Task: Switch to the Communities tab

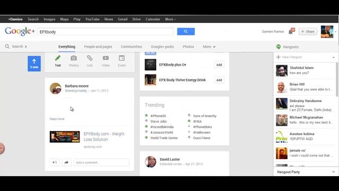Action: (x=131, y=47)
